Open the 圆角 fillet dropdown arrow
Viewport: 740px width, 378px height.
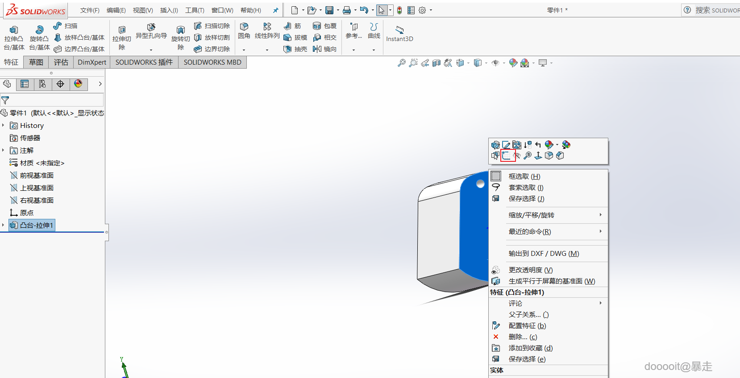pyautogui.click(x=244, y=50)
